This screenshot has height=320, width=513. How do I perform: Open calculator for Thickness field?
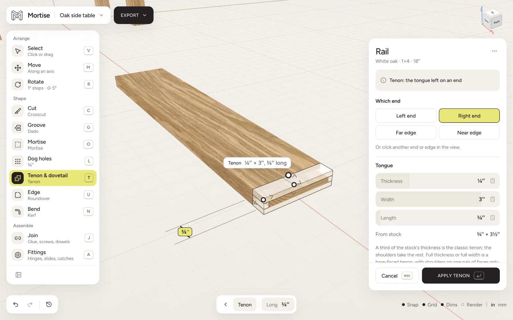click(492, 181)
